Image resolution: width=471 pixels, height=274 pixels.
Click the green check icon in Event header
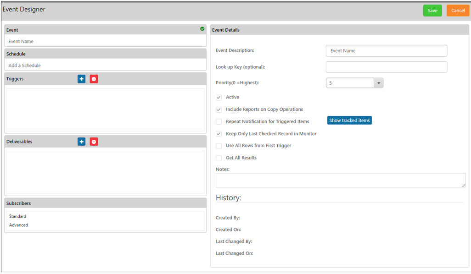[202, 29]
